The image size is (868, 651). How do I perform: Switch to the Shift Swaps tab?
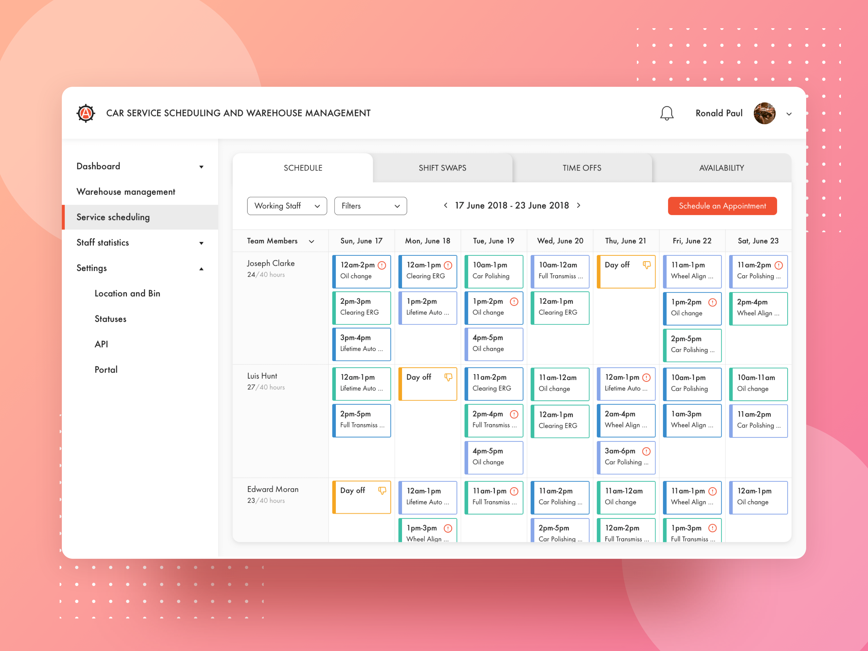(x=442, y=168)
